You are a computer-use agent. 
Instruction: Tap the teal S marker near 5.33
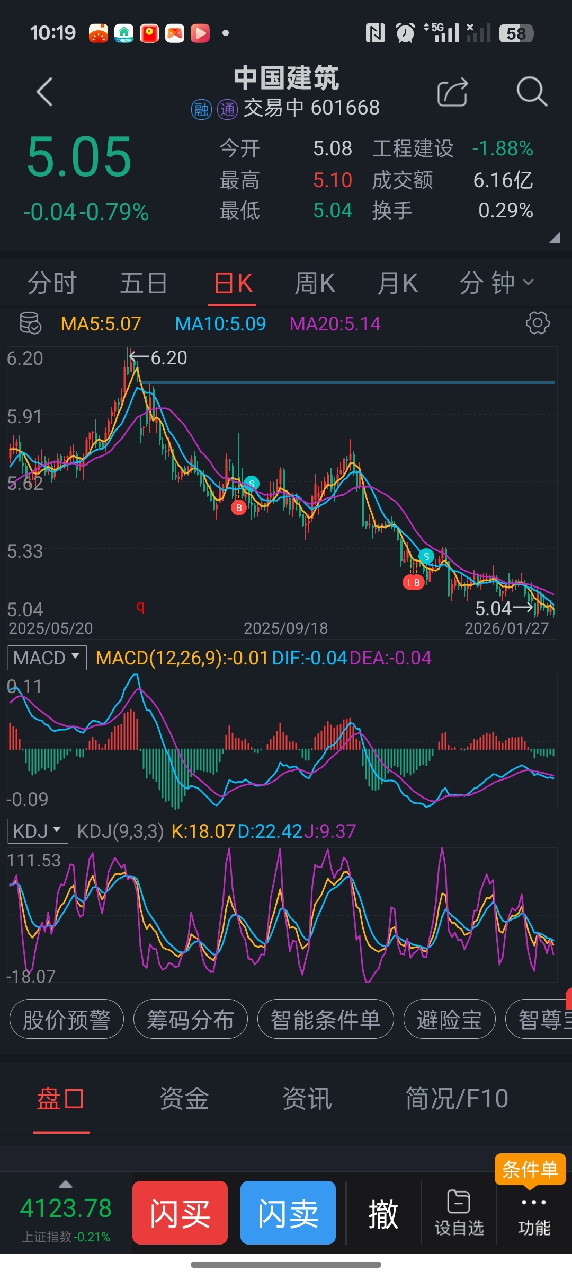(426, 556)
